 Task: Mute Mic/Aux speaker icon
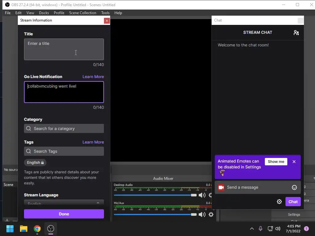tap(202, 214)
